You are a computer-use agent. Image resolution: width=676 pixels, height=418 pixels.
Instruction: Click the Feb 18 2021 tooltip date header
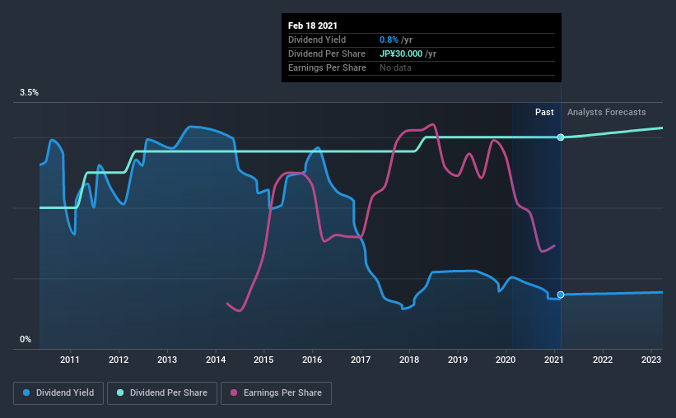click(x=313, y=26)
